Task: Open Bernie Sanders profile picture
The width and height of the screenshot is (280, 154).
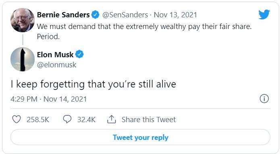Action: click(x=23, y=20)
